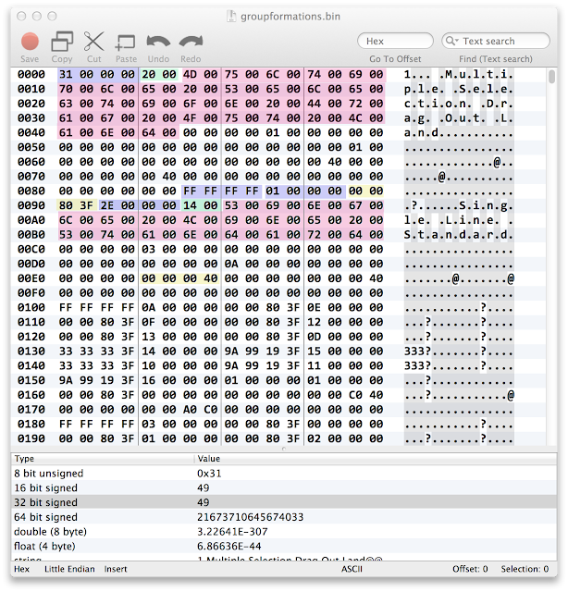Click value 6.86636E-44
The height and width of the screenshot is (592, 568).
228,546
